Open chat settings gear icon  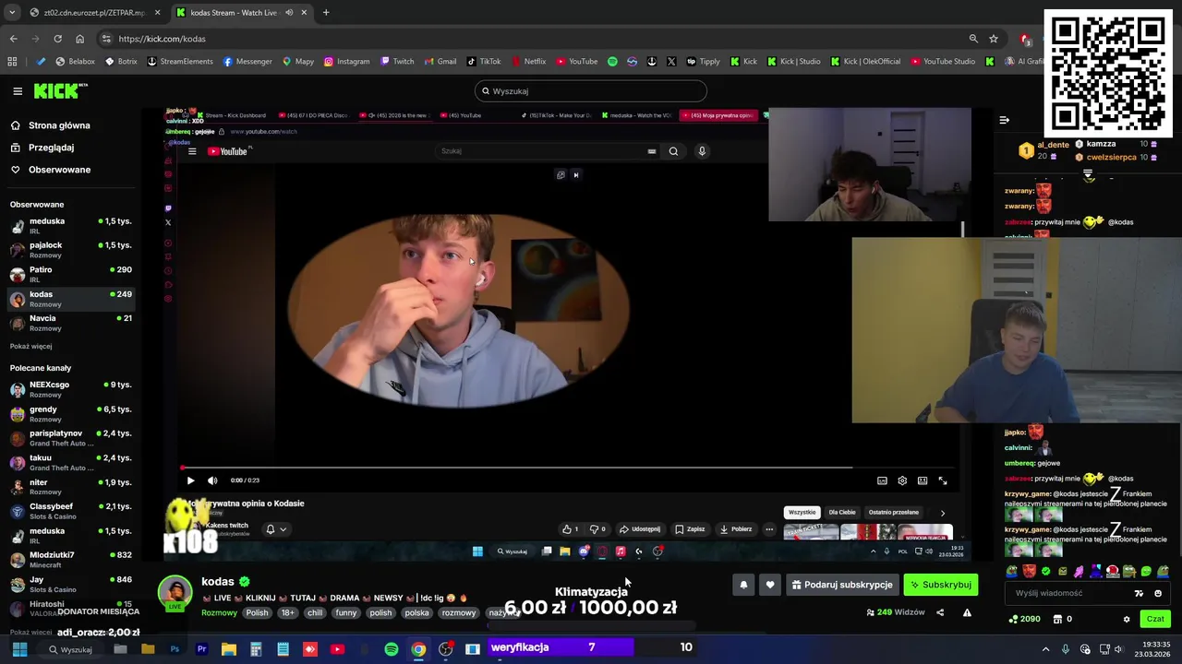[x=1127, y=619]
